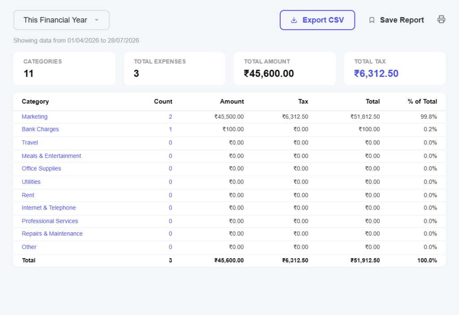Click the Total Tax summary card

click(x=394, y=68)
